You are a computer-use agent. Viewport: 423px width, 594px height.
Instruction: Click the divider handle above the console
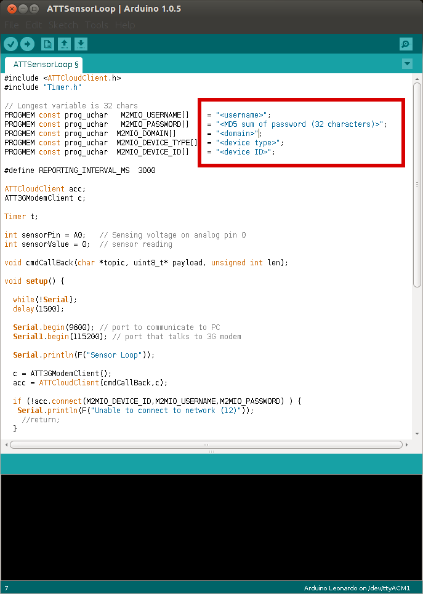click(211, 451)
